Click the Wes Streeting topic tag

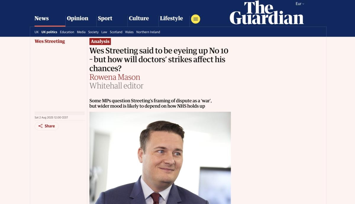[x=50, y=41]
